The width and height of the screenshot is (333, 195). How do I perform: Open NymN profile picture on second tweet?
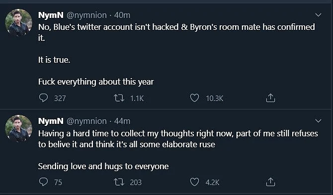click(x=18, y=128)
